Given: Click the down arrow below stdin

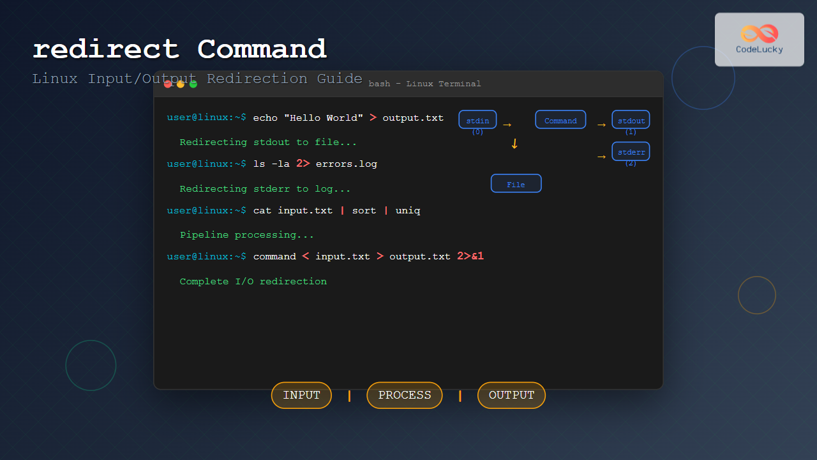Looking at the screenshot, I should pyautogui.click(x=514, y=144).
